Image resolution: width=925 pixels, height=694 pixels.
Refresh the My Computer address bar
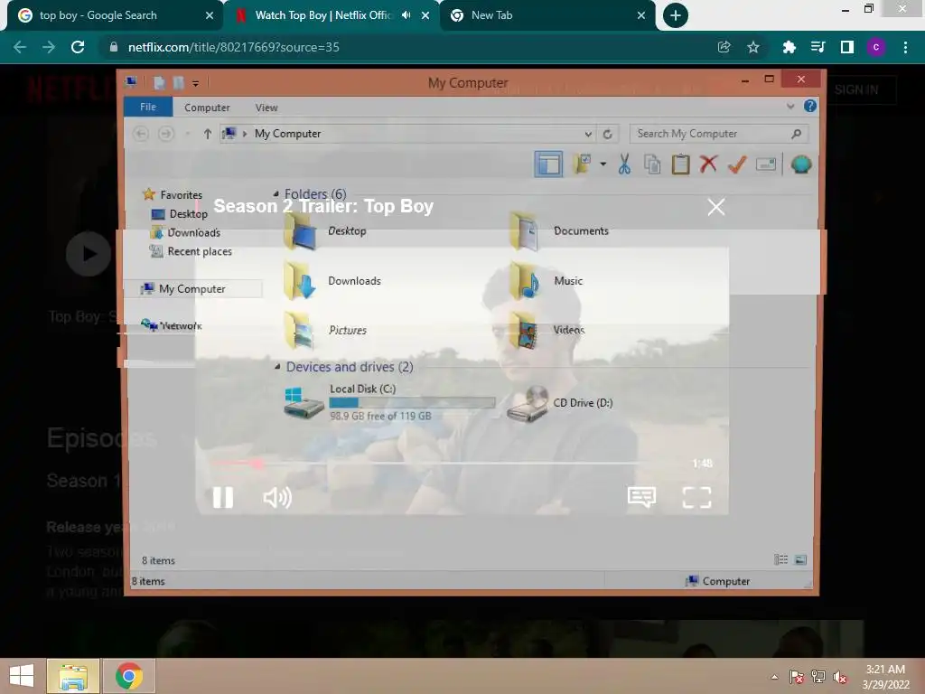(x=607, y=134)
